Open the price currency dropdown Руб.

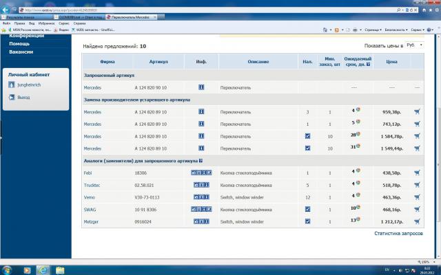[x=414, y=45]
